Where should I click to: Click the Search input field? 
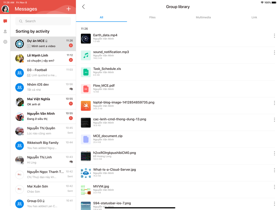tap(43, 21)
